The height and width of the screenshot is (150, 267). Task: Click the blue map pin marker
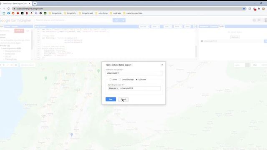[x=72, y=135]
